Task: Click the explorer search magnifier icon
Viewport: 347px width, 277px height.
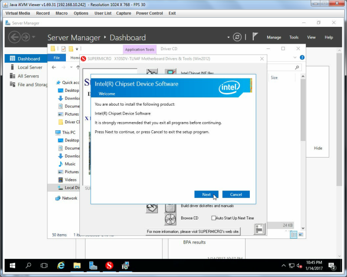Action: 297,68
